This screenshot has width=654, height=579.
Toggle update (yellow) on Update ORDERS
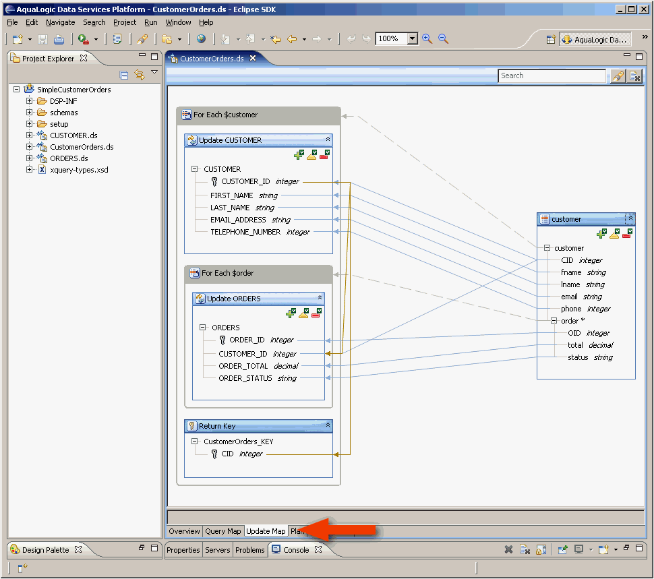(x=303, y=313)
